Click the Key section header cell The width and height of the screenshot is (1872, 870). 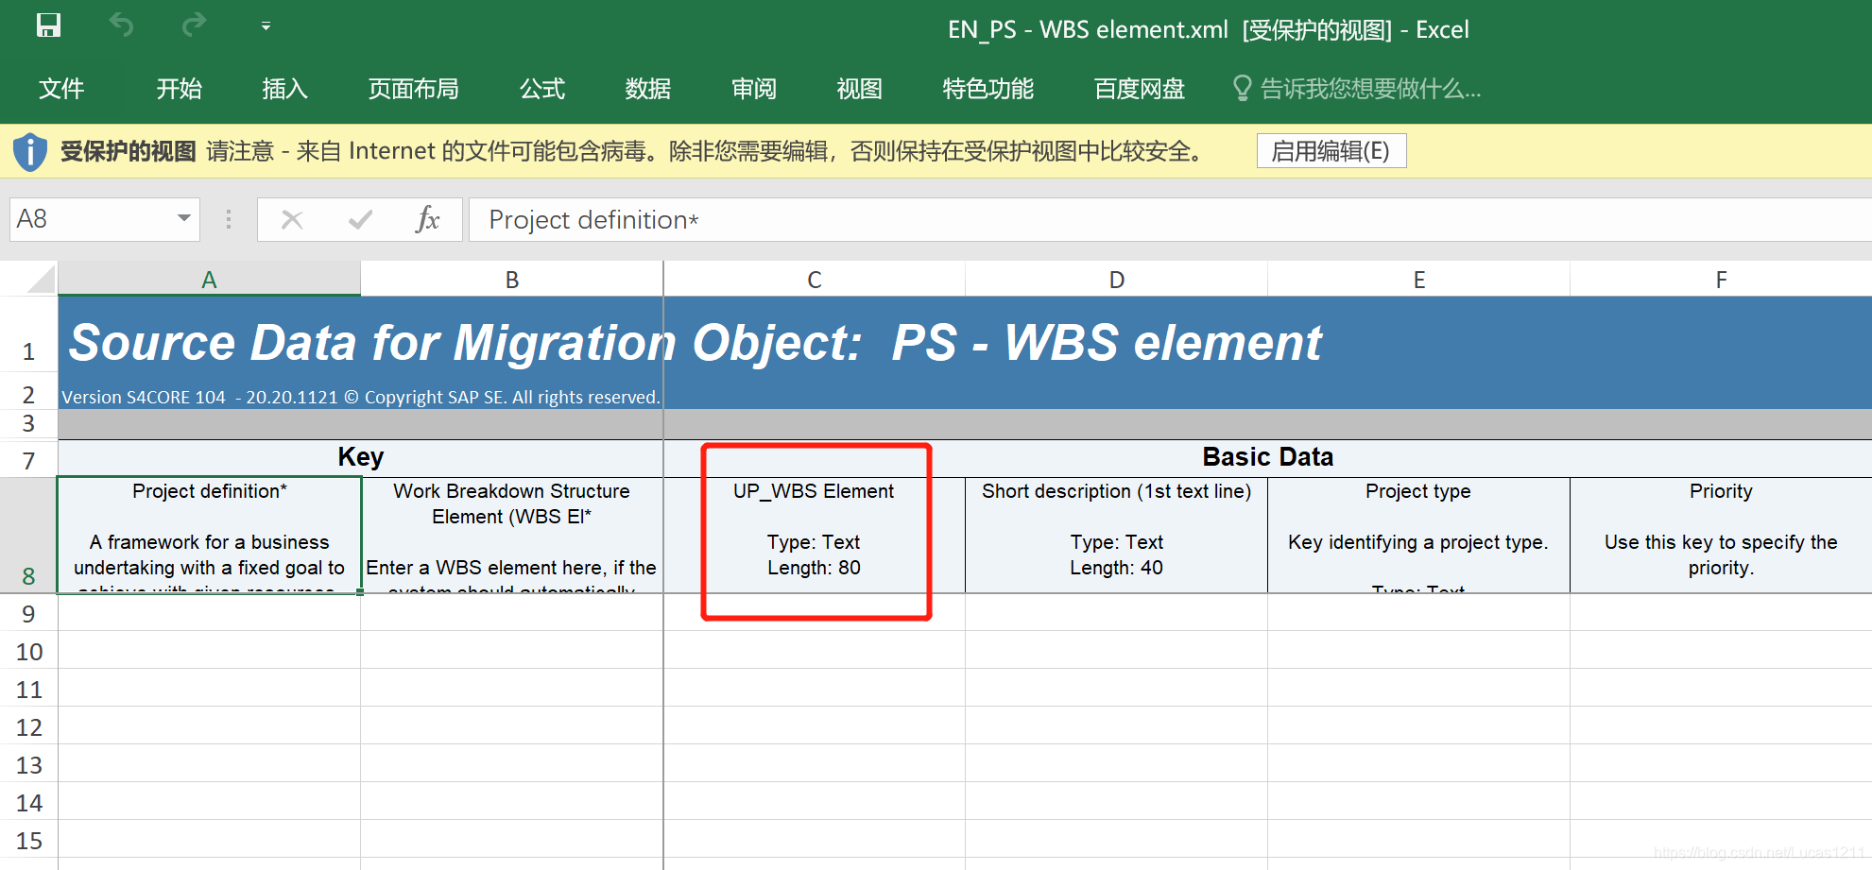coord(360,458)
